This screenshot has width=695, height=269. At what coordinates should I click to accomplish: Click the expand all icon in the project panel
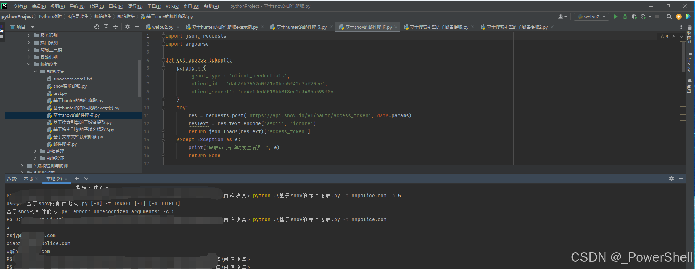106,27
